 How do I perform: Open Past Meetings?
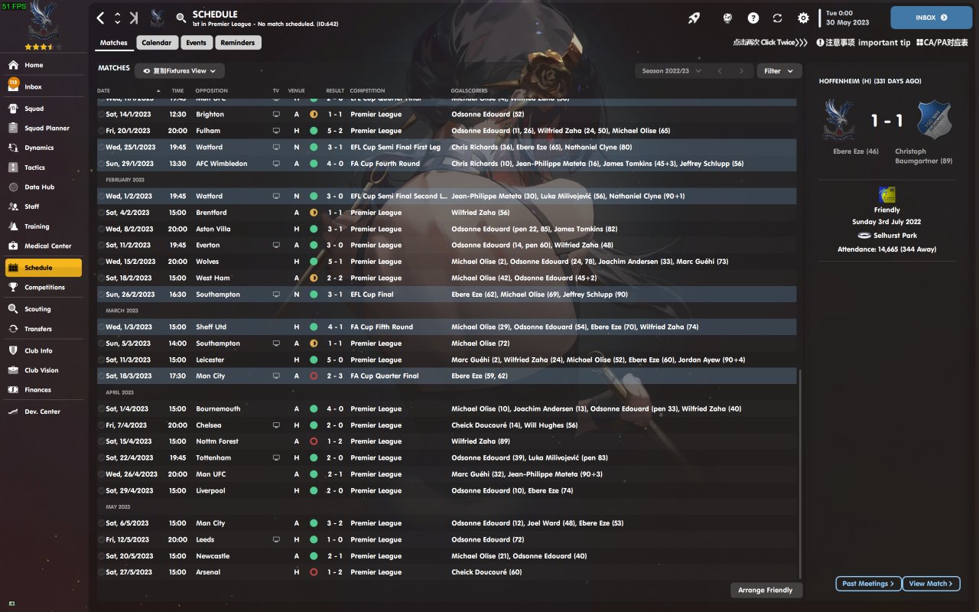pyautogui.click(x=868, y=584)
